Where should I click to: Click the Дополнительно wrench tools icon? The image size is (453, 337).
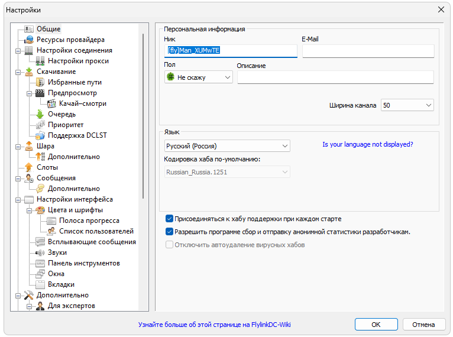pos(29,295)
